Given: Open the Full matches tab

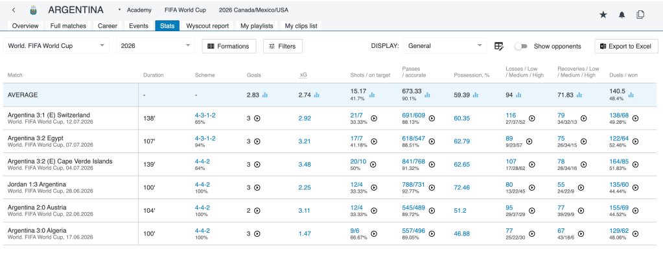Looking at the screenshot, I should [68, 26].
